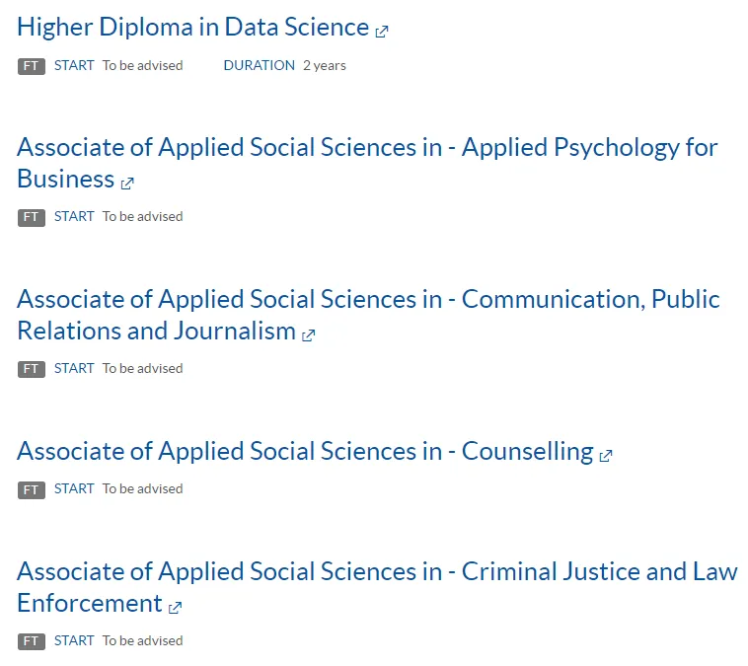
Task: Click FT badge under Applied Psychology for Business
Action: click(x=32, y=217)
